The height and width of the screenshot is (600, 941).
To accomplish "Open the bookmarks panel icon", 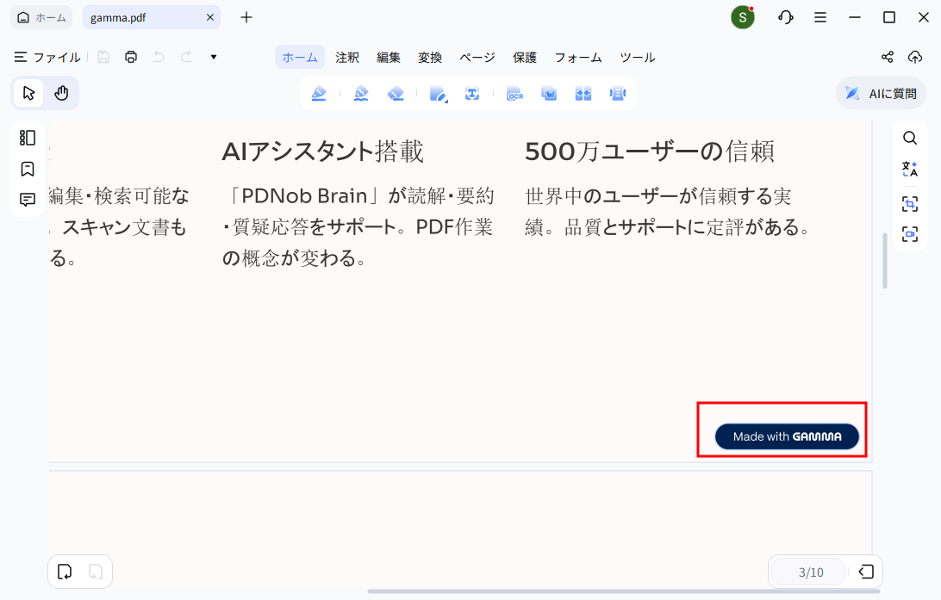I will tap(28, 169).
